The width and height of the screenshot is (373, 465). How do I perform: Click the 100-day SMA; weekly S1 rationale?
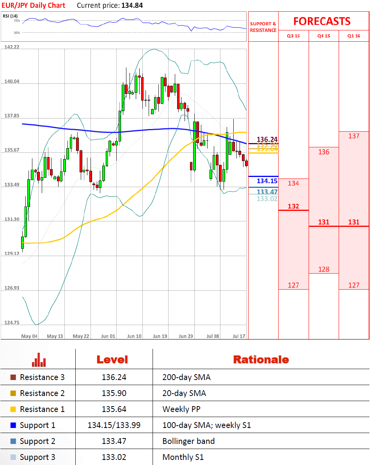pyautogui.click(x=206, y=426)
